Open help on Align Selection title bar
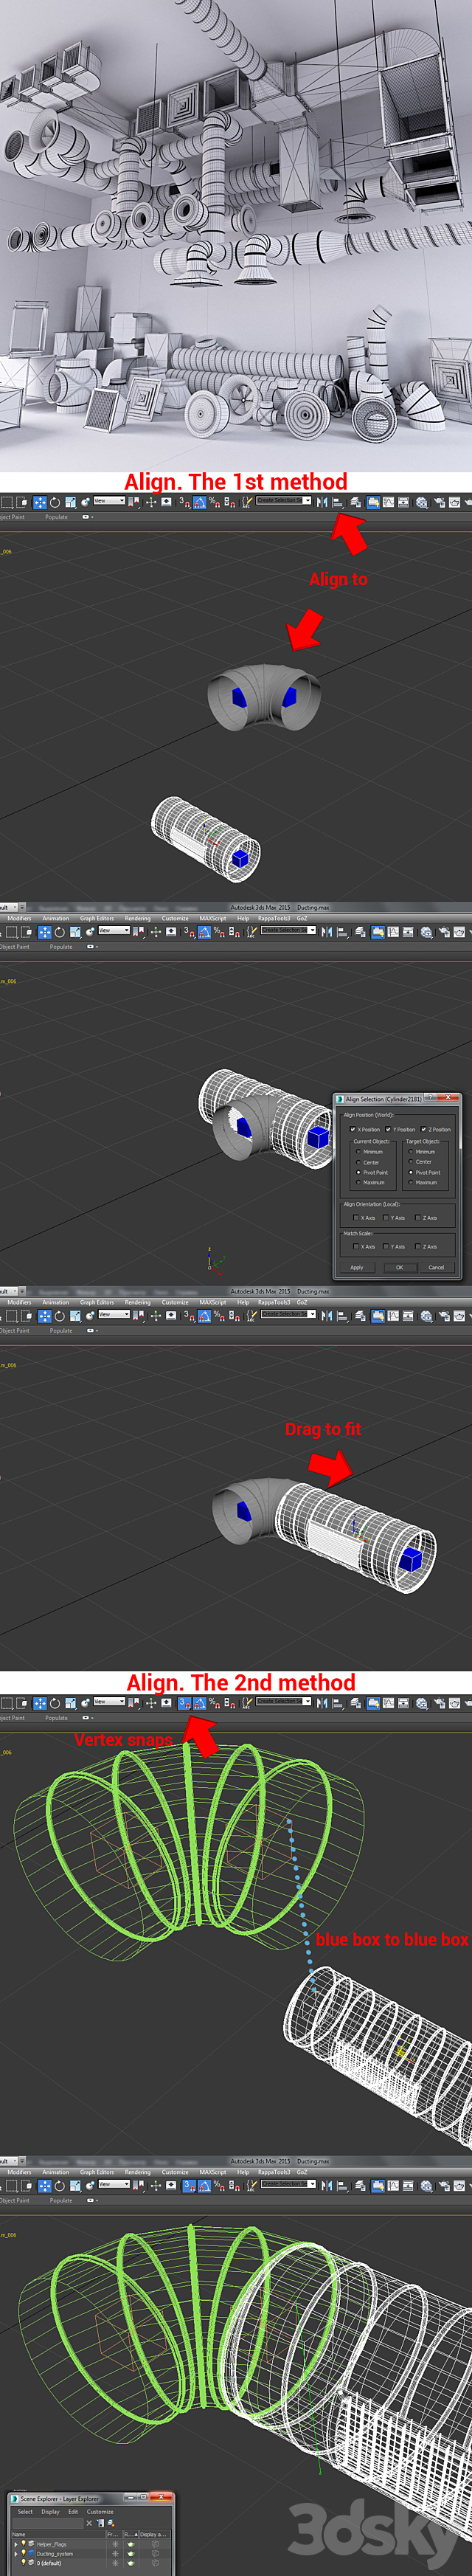Screen dimensions: 472x2576 [x=431, y=1097]
